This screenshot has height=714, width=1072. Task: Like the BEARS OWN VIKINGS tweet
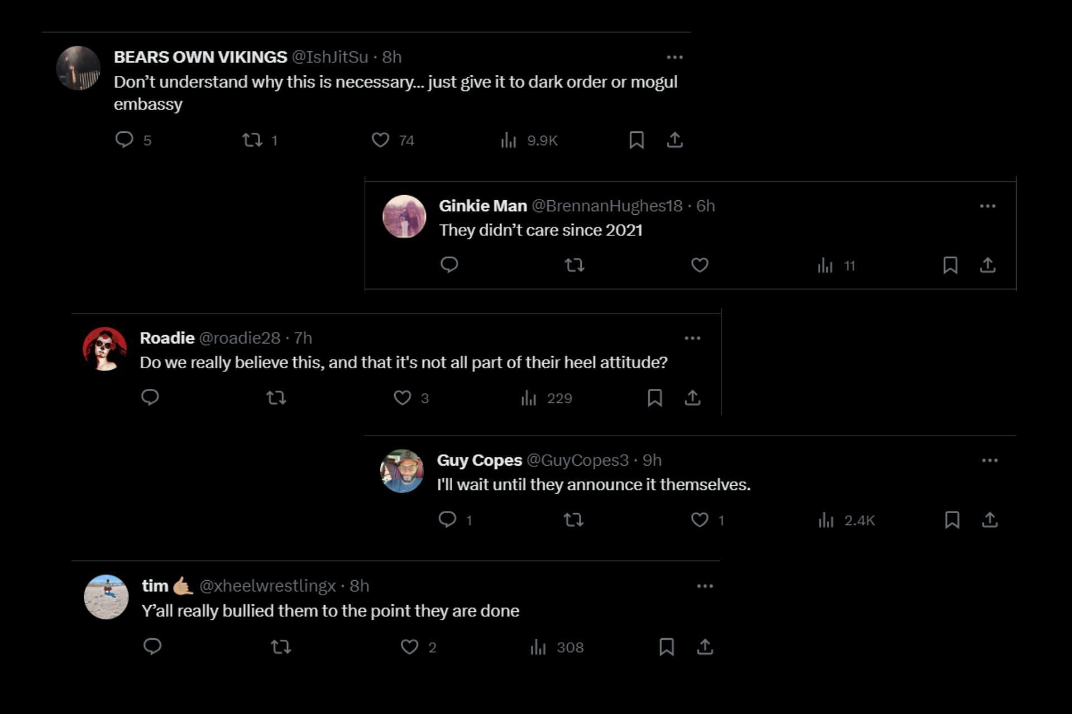(380, 139)
